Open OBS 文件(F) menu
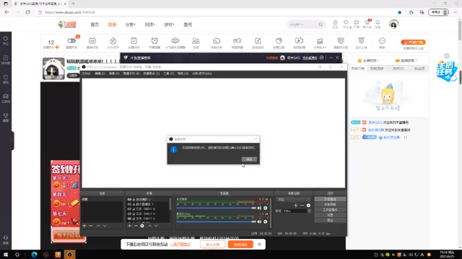Screen dimensions: 462x259 coord(87,73)
